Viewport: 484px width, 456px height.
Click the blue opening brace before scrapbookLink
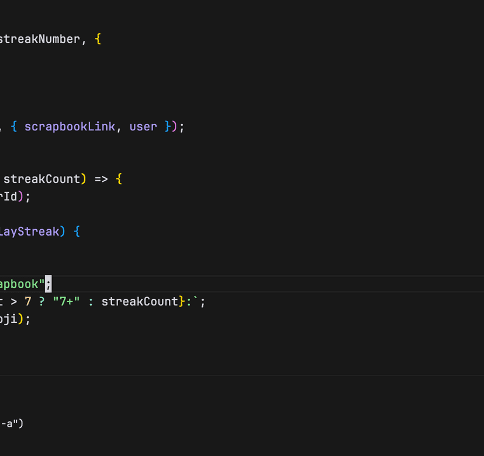click(x=14, y=127)
